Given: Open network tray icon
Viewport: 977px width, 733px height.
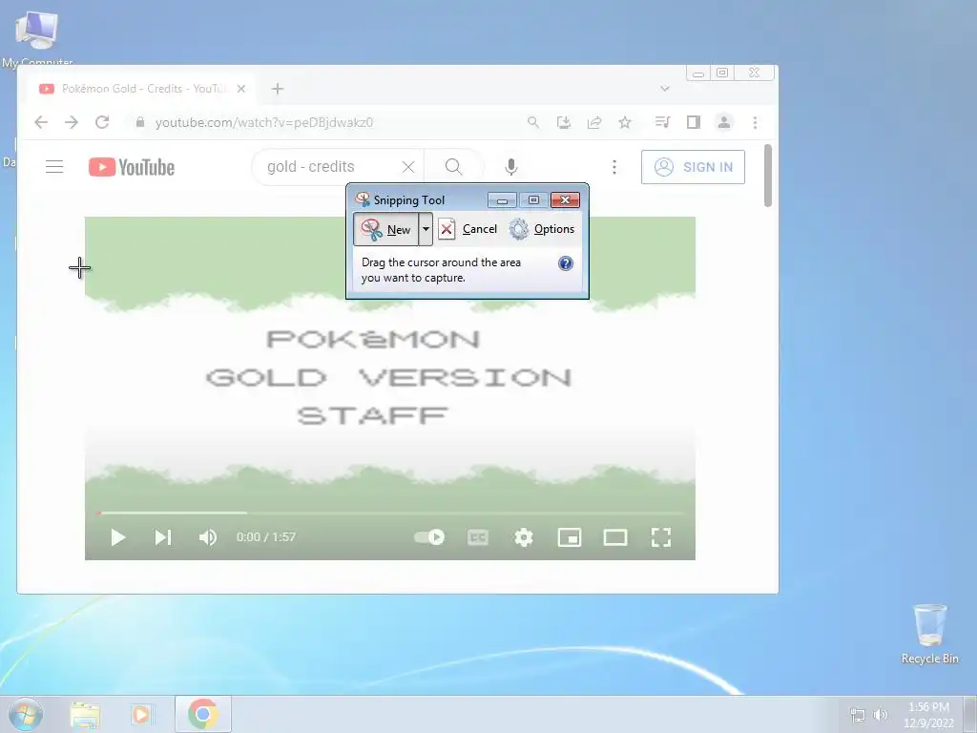Looking at the screenshot, I should click(x=858, y=715).
